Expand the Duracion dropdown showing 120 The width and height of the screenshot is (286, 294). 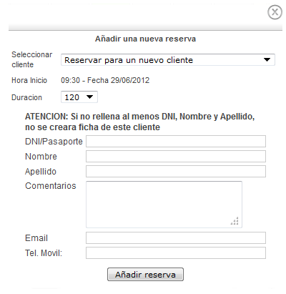pyautogui.click(x=79, y=97)
